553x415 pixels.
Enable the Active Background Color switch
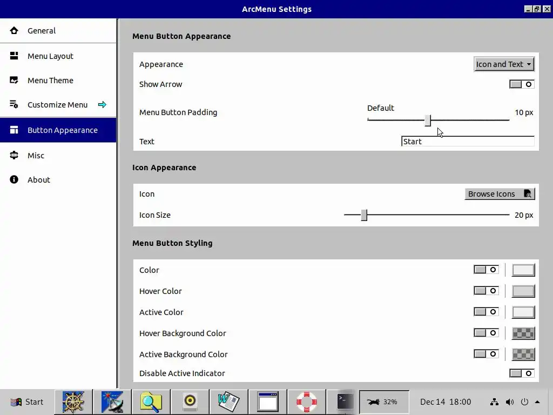487,354
